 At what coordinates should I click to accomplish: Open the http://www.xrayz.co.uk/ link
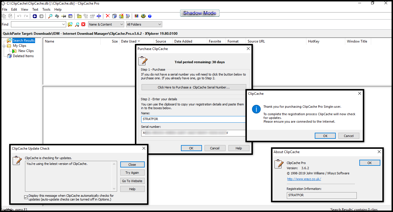point(304,179)
